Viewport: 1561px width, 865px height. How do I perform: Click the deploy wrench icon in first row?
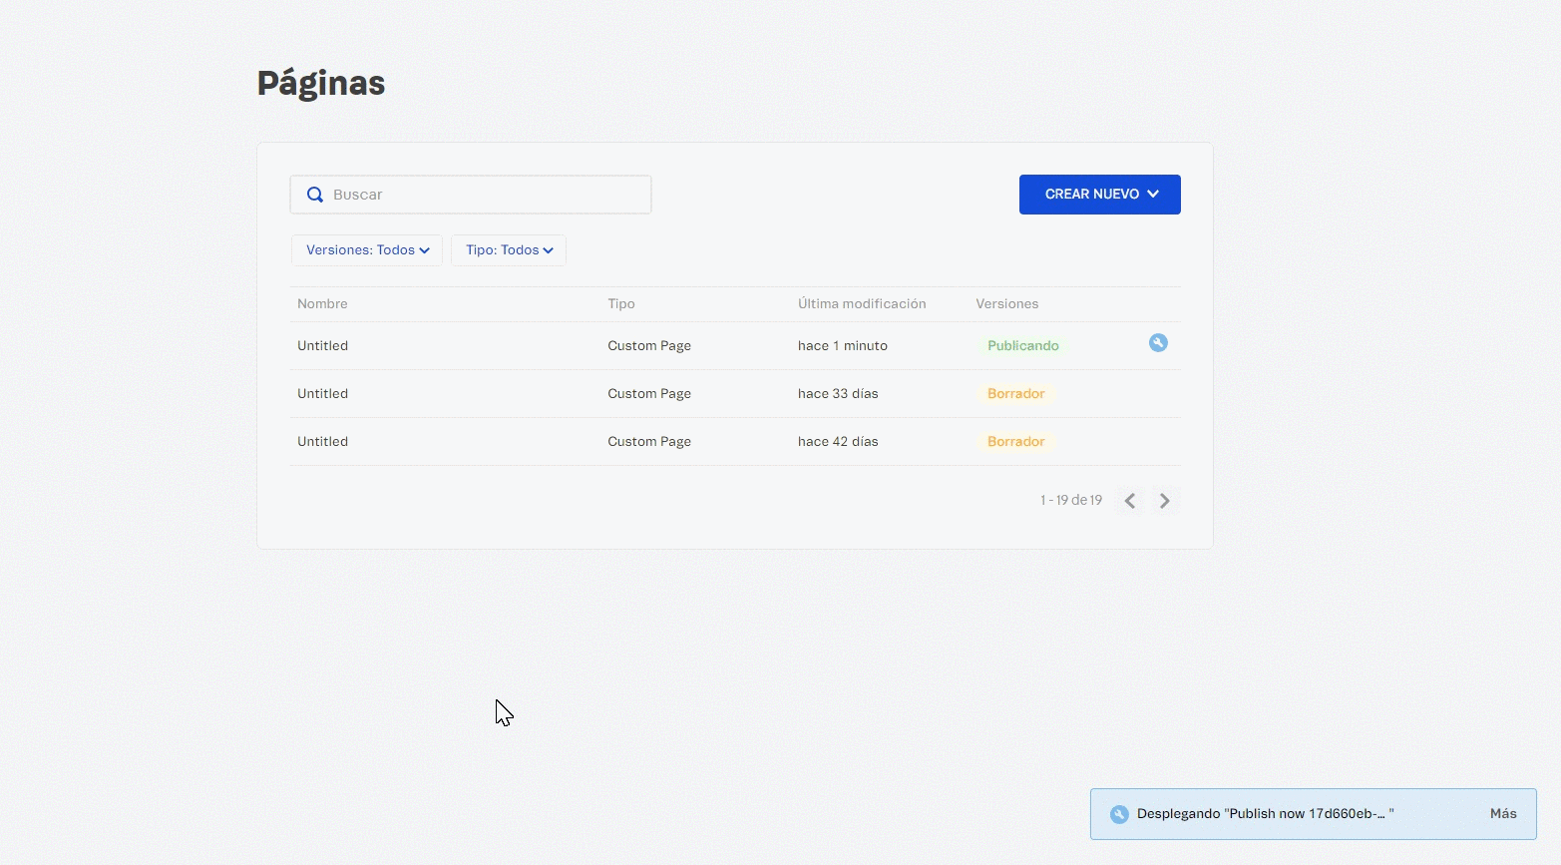1158,343
